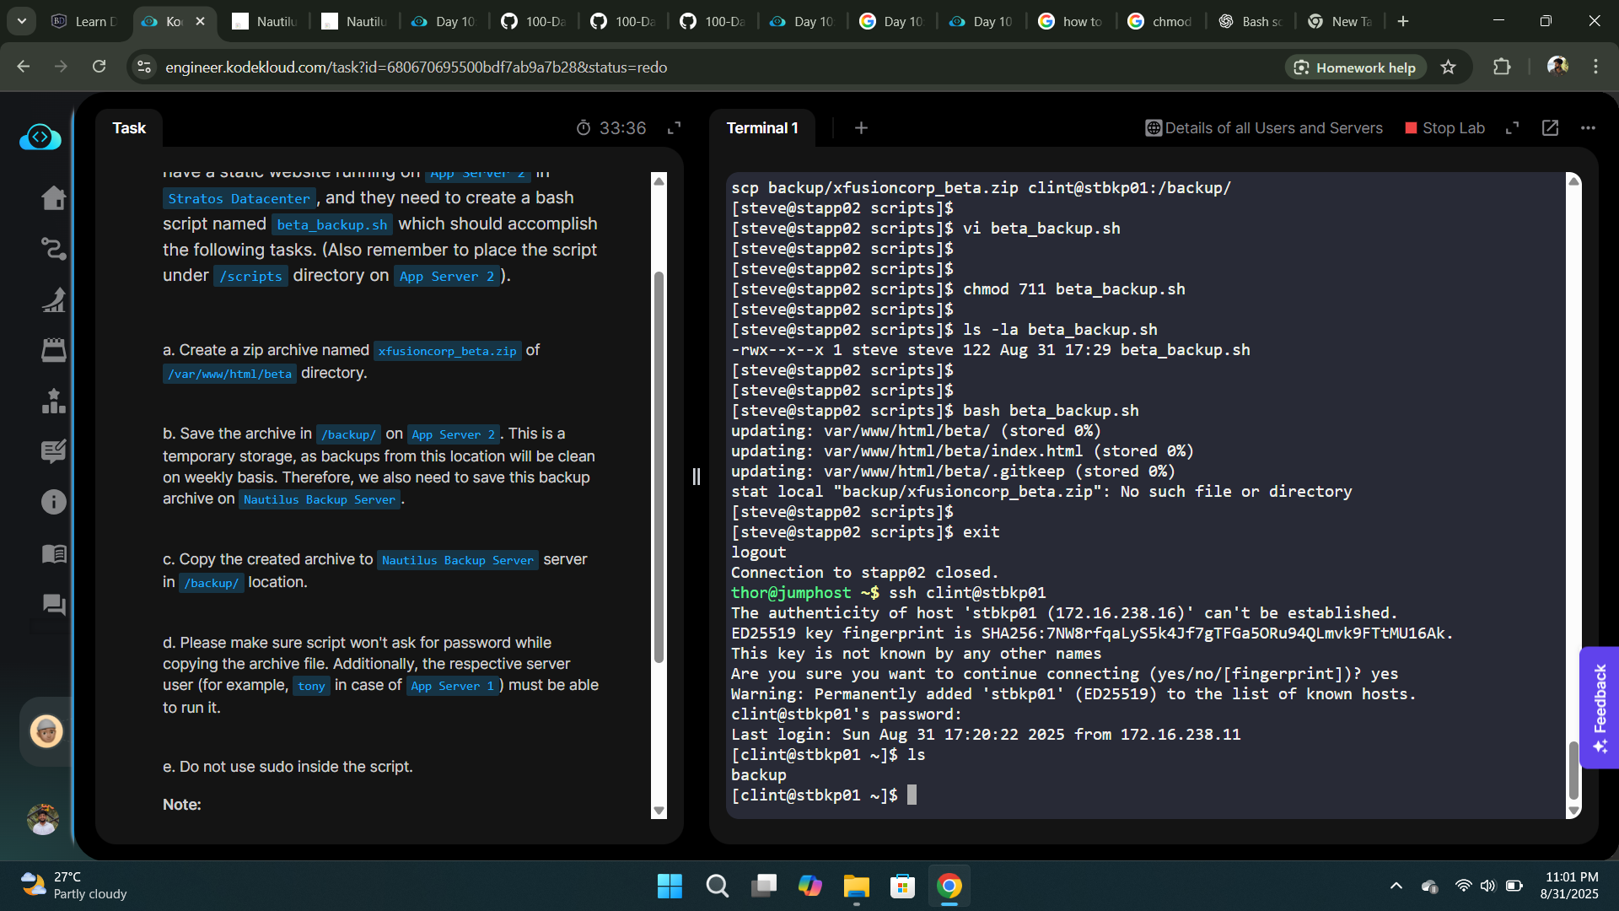Open Details of all Users and Servers
Viewport: 1619px width, 911px height.
click(x=1264, y=128)
